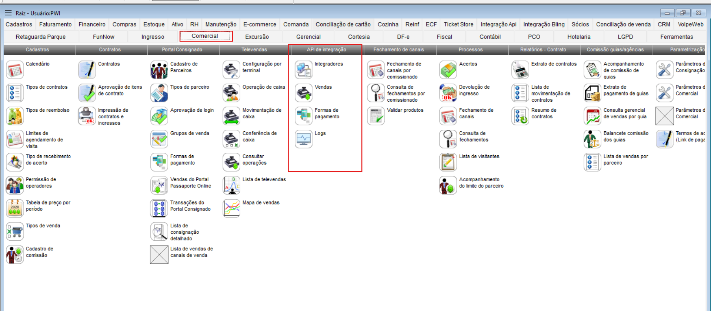Click the Integradores icon
Image resolution: width=711 pixels, height=311 pixels.
click(304, 70)
